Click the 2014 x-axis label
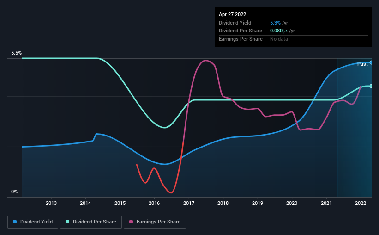Viewport: 379px width, 235px height. 85,203
